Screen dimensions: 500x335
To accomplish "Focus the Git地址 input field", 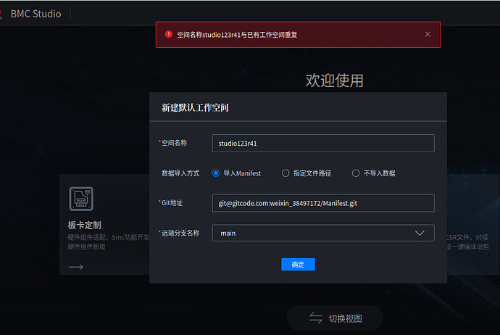I will [322, 204].
